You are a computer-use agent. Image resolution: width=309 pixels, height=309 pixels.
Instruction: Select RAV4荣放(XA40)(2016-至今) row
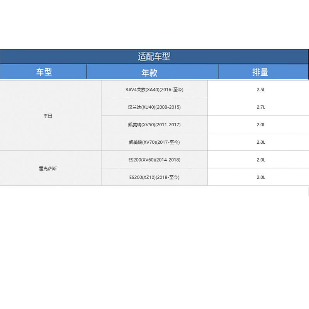coord(154,90)
